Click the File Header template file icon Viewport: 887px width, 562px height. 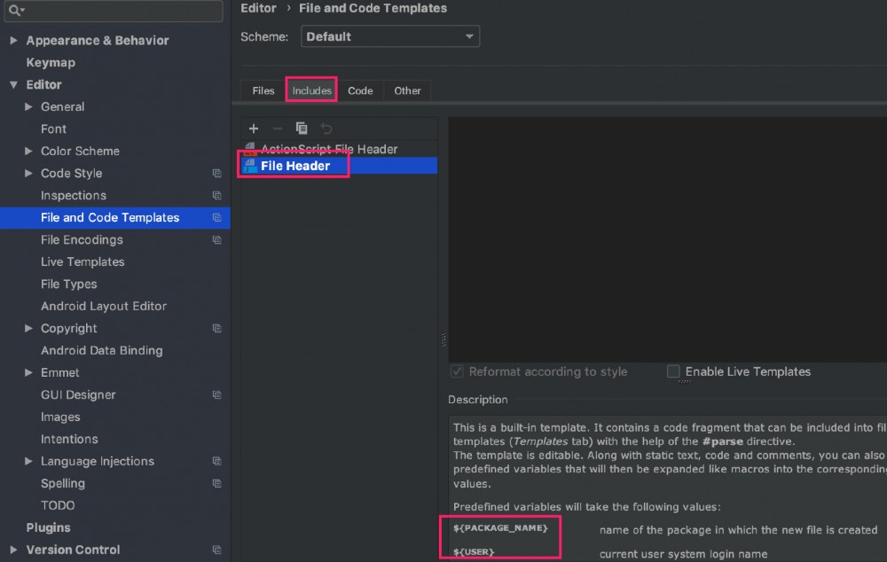[252, 165]
